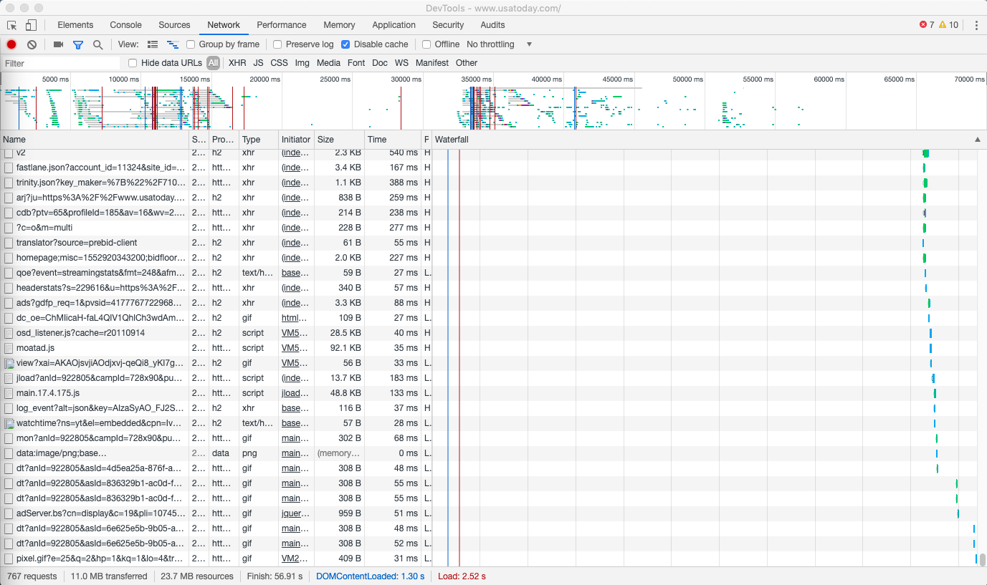Open network search with magnifier icon
Viewport: 987px width, 585px height.
[x=97, y=44]
